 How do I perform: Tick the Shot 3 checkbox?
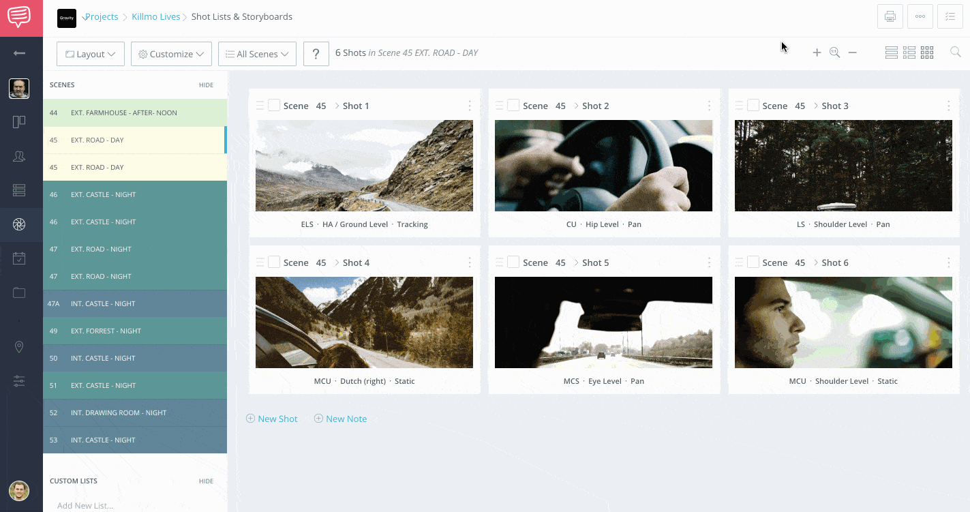pos(753,105)
